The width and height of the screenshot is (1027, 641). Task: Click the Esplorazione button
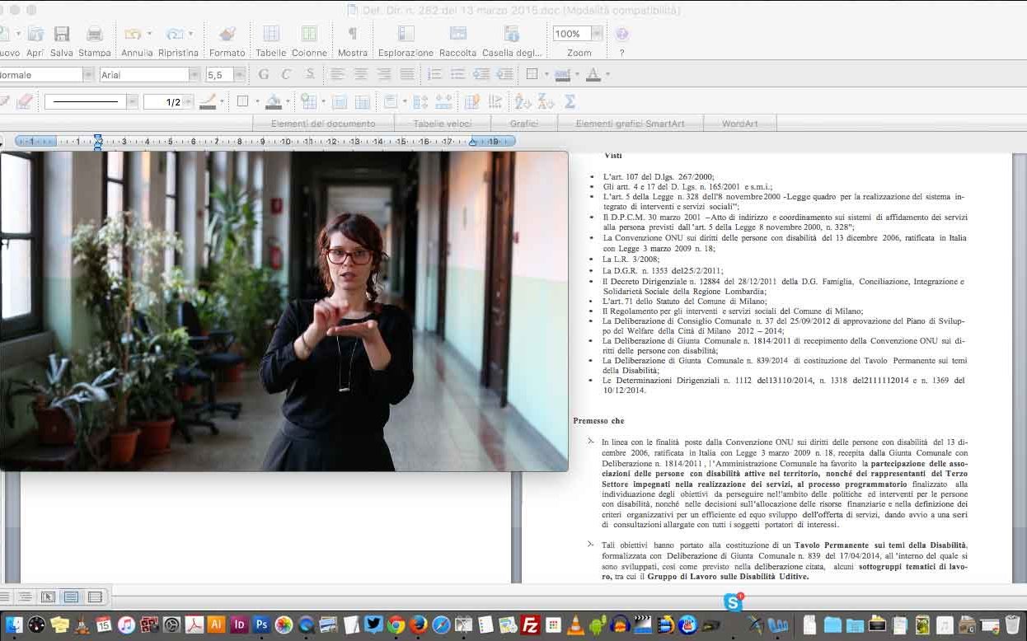point(406,35)
